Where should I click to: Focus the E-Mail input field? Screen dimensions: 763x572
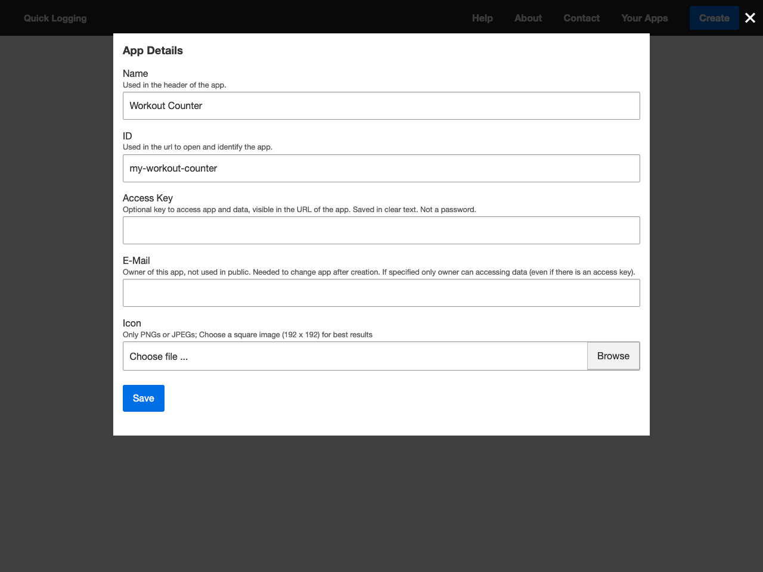click(381, 293)
